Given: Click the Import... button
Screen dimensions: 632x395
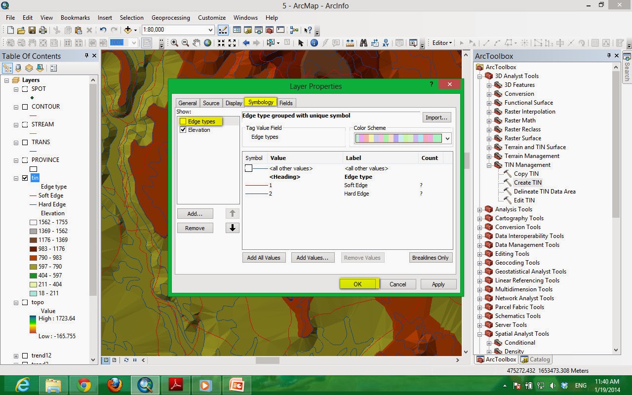Looking at the screenshot, I should [436, 118].
